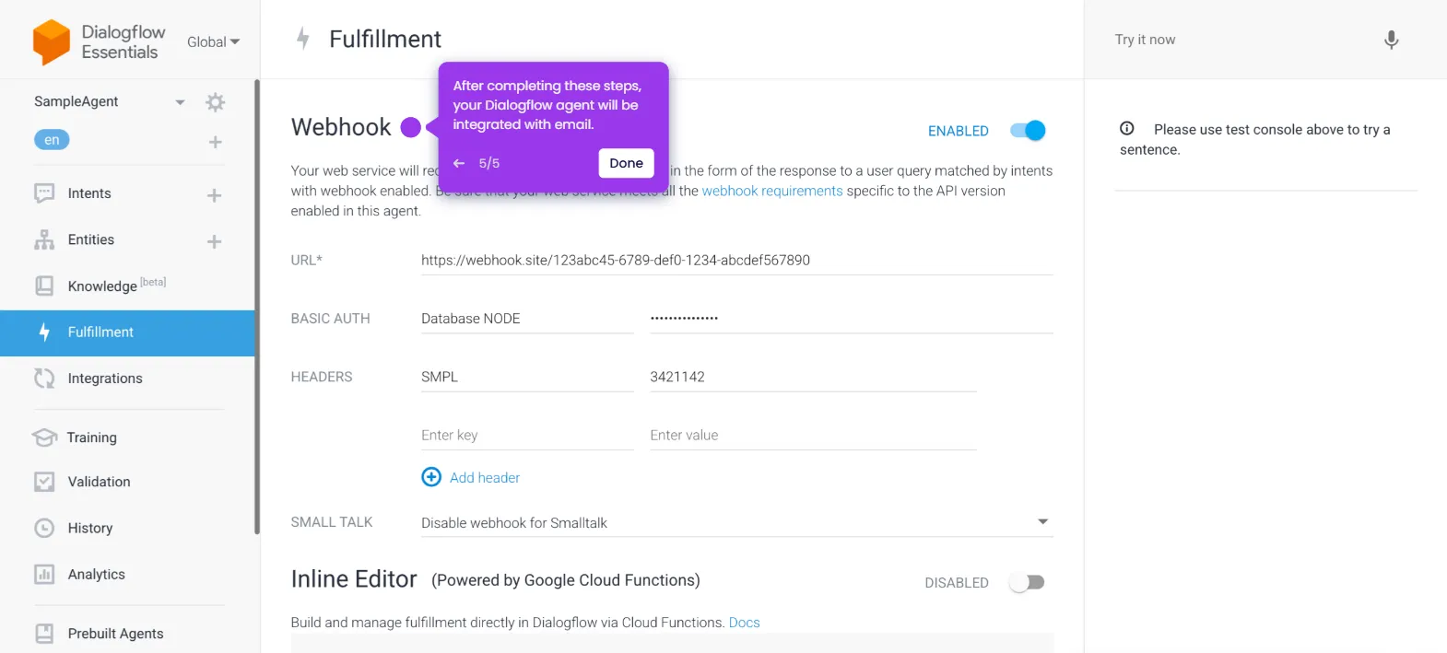This screenshot has width=1447, height=653.
Task: Click the Basic Auth password field
Action: tap(852, 319)
